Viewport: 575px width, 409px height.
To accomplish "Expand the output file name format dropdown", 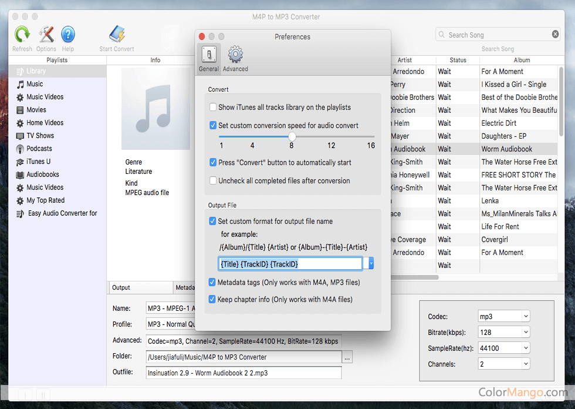I will tap(371, 264).
